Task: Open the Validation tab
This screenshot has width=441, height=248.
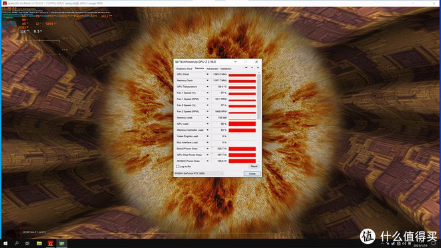Action: click(x=226, y=69)
